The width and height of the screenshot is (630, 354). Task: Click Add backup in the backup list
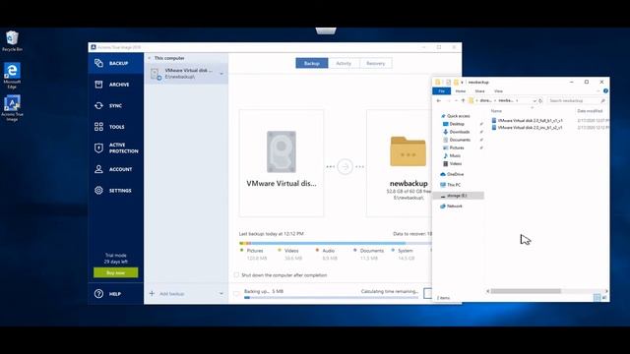tap(172, 294)
